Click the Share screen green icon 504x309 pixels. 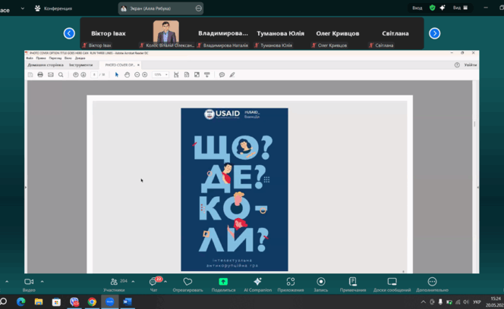click(223, 282)
